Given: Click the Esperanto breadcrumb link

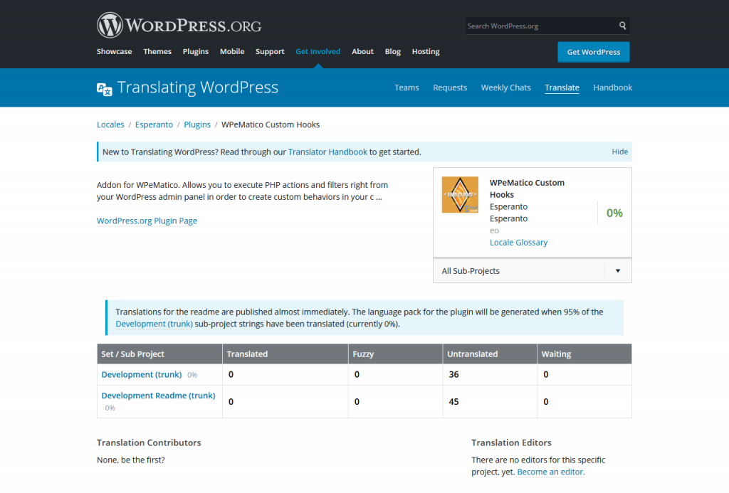Looking at the screenshot, I should click(x=154, y=124).
